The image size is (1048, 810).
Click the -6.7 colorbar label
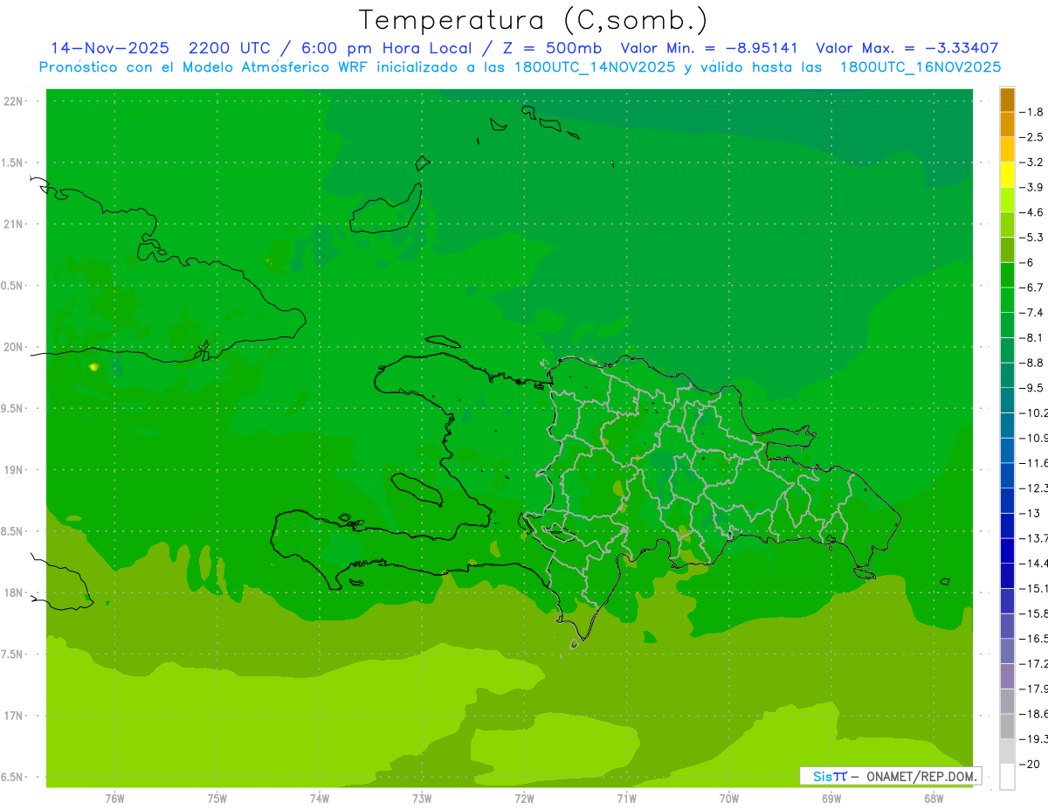[x=1032, y=287]
